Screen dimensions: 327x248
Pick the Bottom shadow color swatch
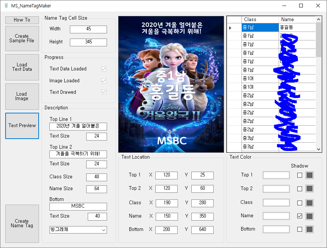click(310, 229)
